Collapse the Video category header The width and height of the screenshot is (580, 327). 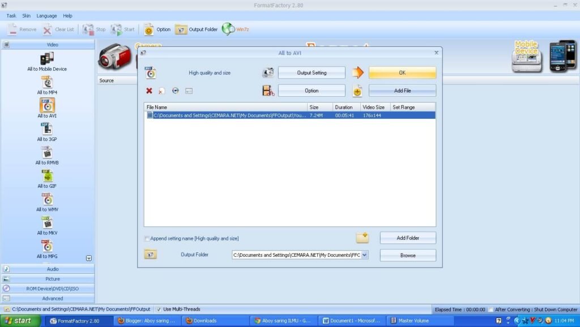coord(48,44)
